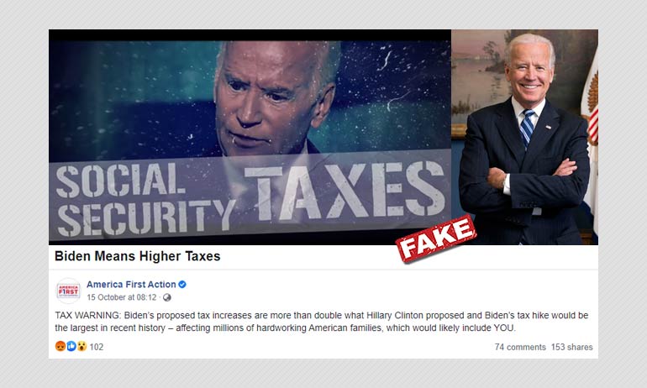
Task: Open the America First Action profile picture
Action: [x=68, y=291]
